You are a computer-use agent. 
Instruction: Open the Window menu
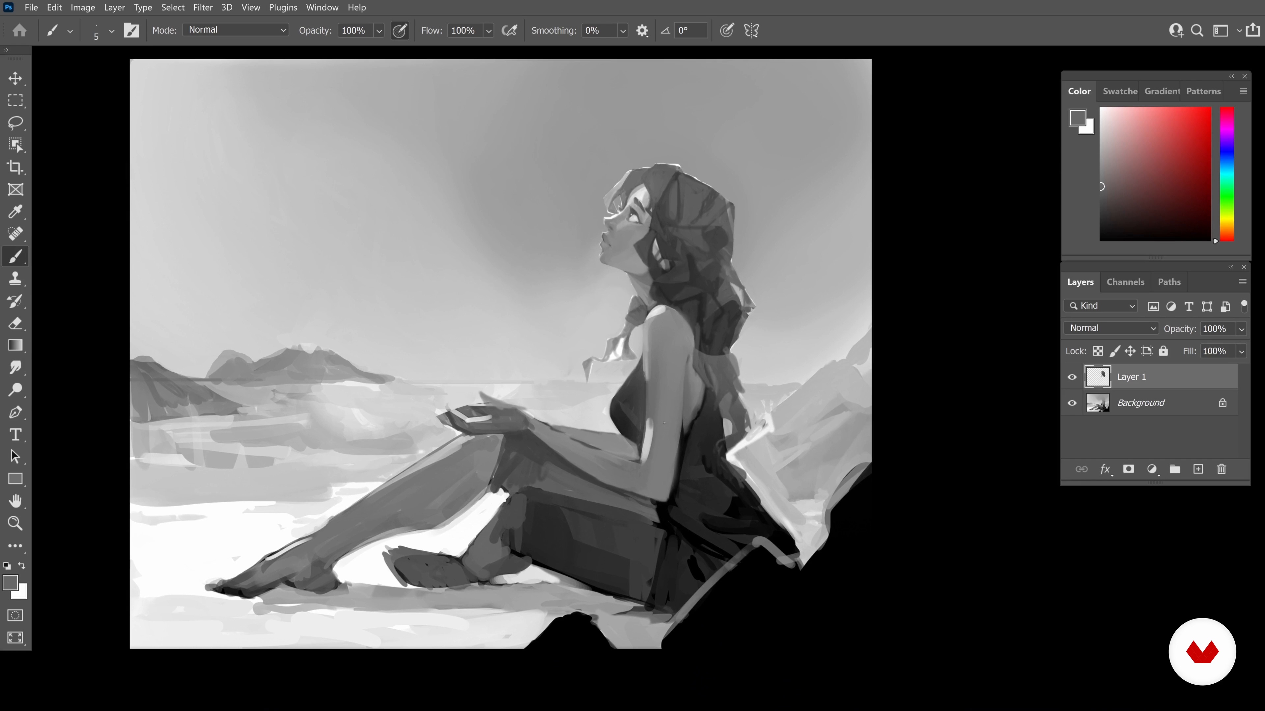[322, 7]
